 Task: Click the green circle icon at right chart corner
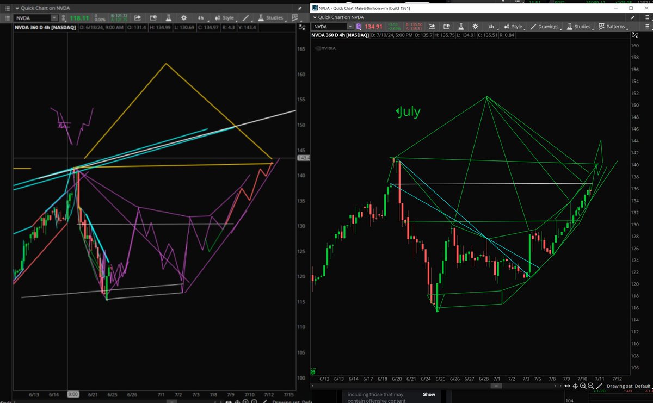click(x=313, y=372)
